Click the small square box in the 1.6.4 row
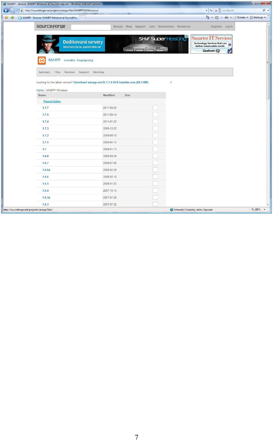The width and height of the screenshot is (273, 440). coord(155,191)
